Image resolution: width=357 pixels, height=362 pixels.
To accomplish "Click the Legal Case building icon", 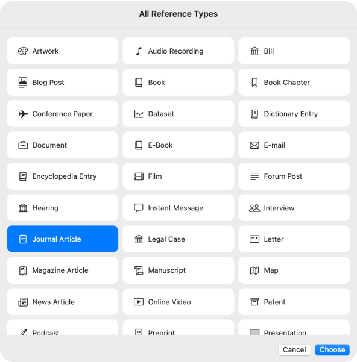I will coord(139,239).
